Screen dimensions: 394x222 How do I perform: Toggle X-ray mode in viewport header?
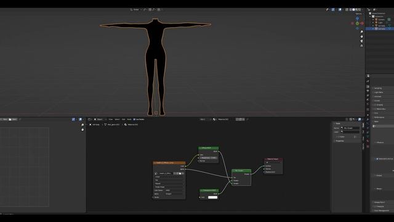pyautogui.click(x=347, y=10)
